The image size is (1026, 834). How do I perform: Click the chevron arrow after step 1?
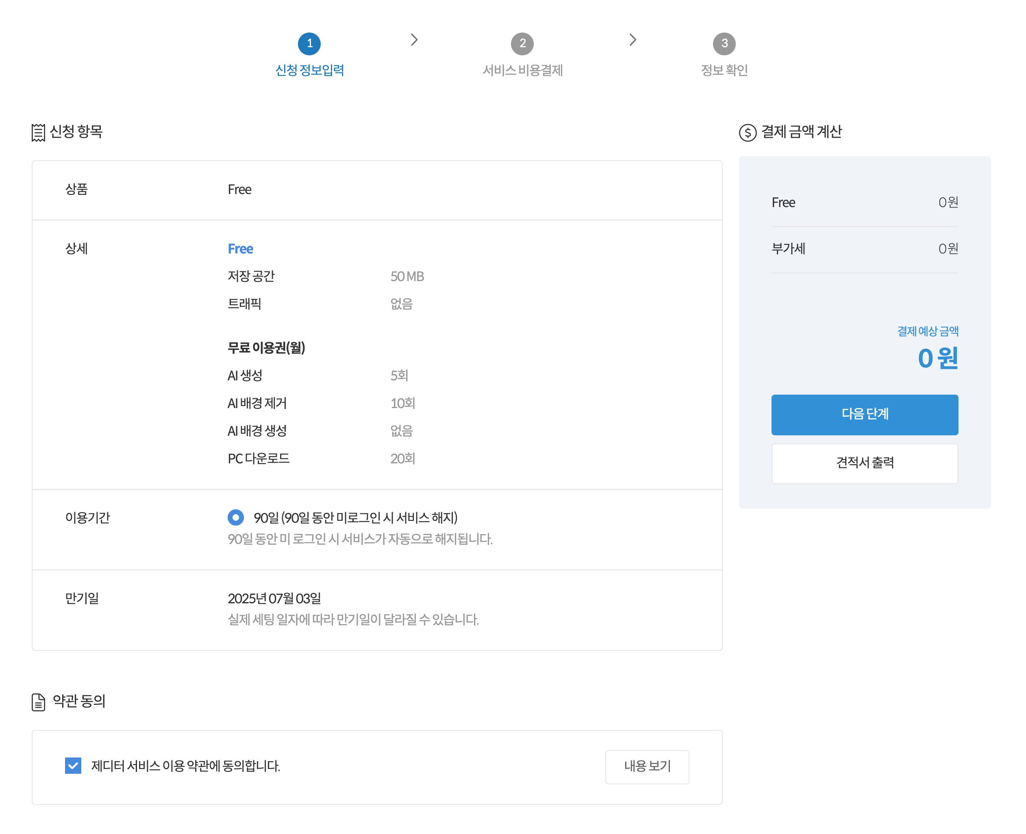(414, 40)
